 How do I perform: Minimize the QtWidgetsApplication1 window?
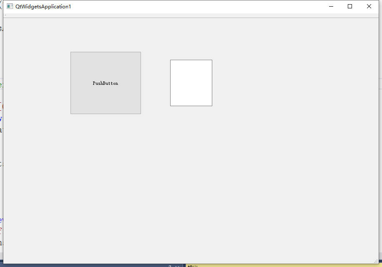pos(331,6)
